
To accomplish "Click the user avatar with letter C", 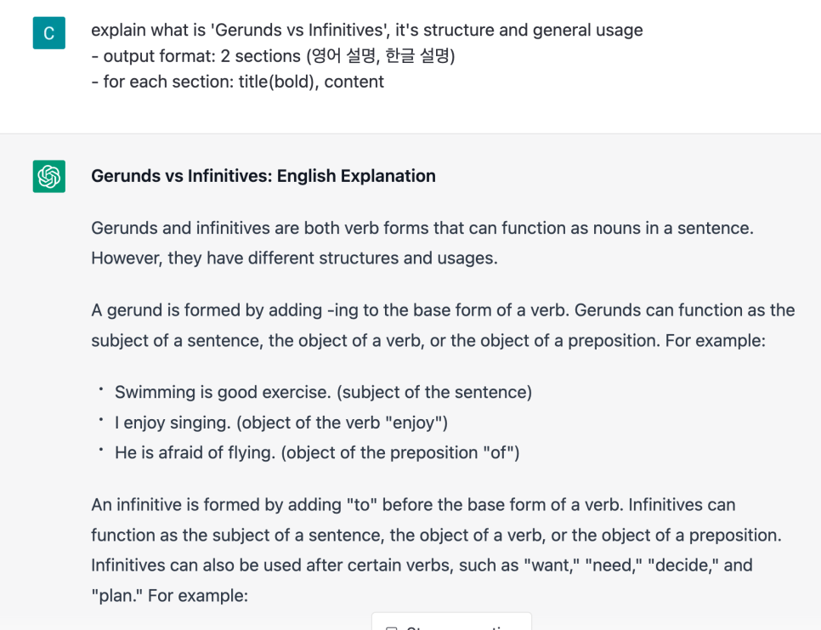I will click(x=48, y=33).
